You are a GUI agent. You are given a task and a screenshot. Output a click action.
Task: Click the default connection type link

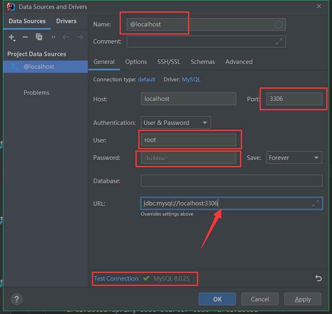pyautogui.click(x=146, y=80)
